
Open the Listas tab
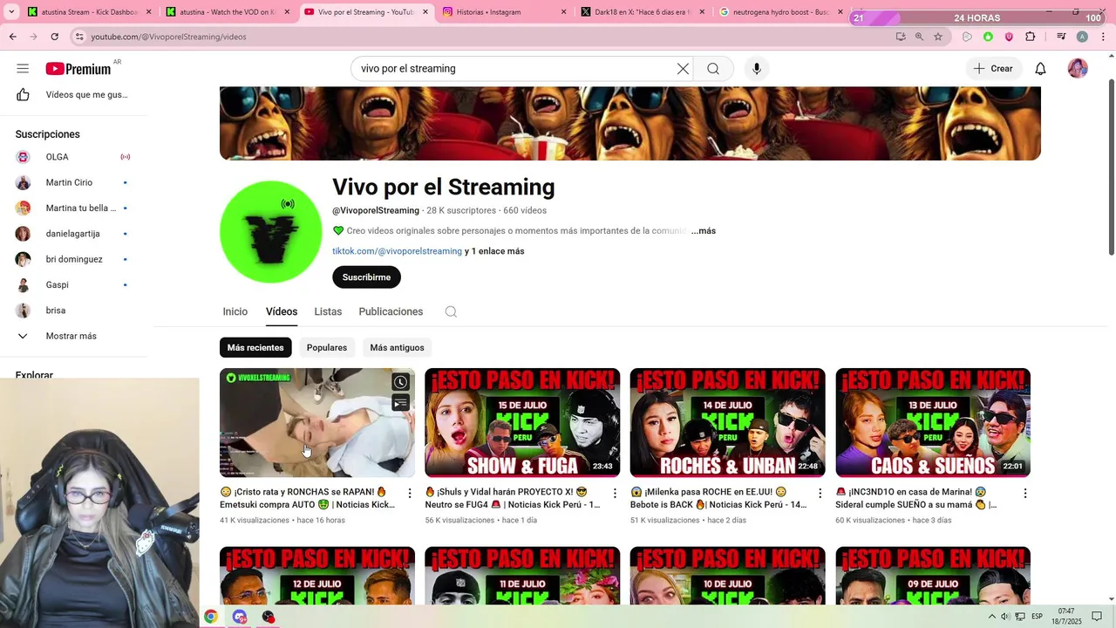click(x=328, y=311)
